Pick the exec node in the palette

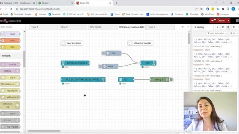10,41
